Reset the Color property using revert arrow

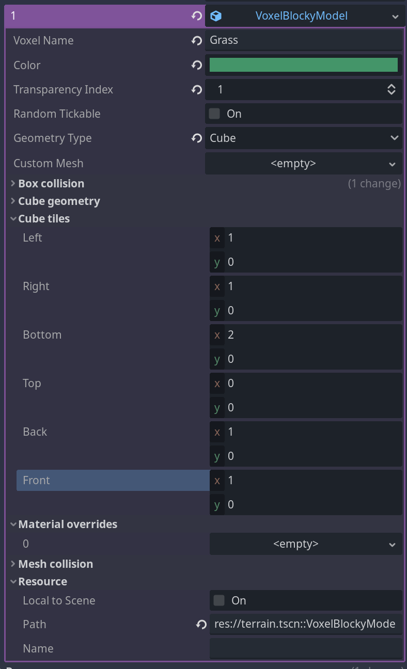tap(196, 65)
